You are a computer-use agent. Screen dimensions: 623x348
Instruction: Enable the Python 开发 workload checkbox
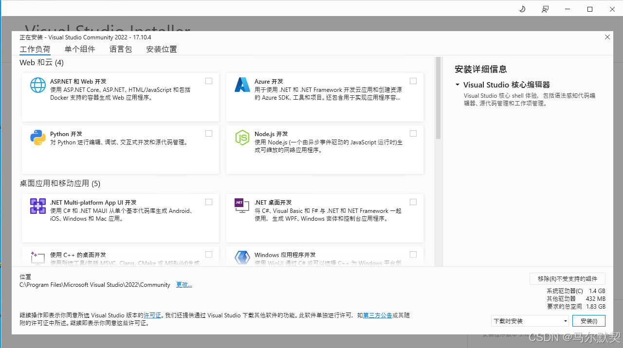click(209, 134)
